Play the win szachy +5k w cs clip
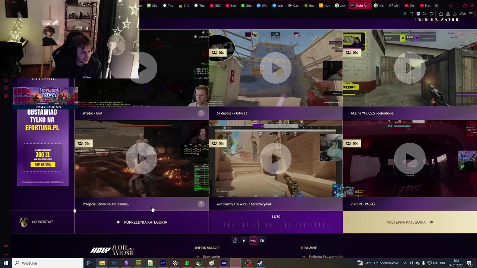Screen dimensions: 477x268 [x=276, y=159]
